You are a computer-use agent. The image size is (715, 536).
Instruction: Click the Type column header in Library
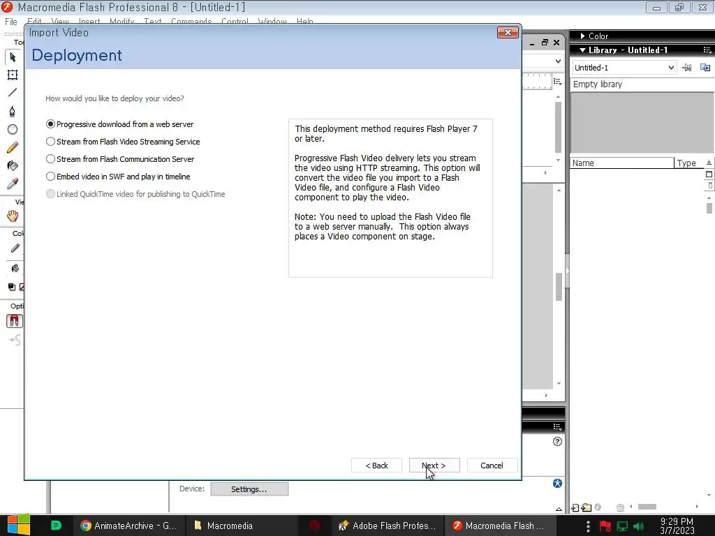tap(688, 163)
